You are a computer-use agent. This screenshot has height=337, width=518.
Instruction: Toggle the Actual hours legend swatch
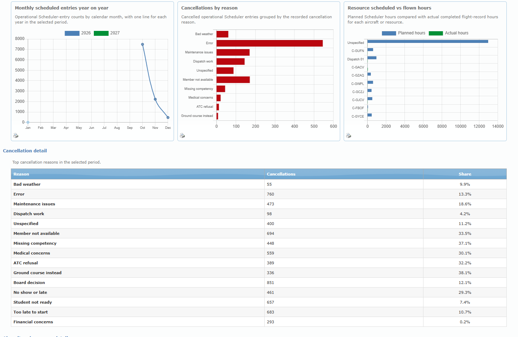pos(436,33)
